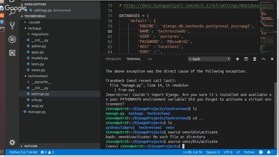Click the 'P@ssw0rd1' password string

(178, 42)
